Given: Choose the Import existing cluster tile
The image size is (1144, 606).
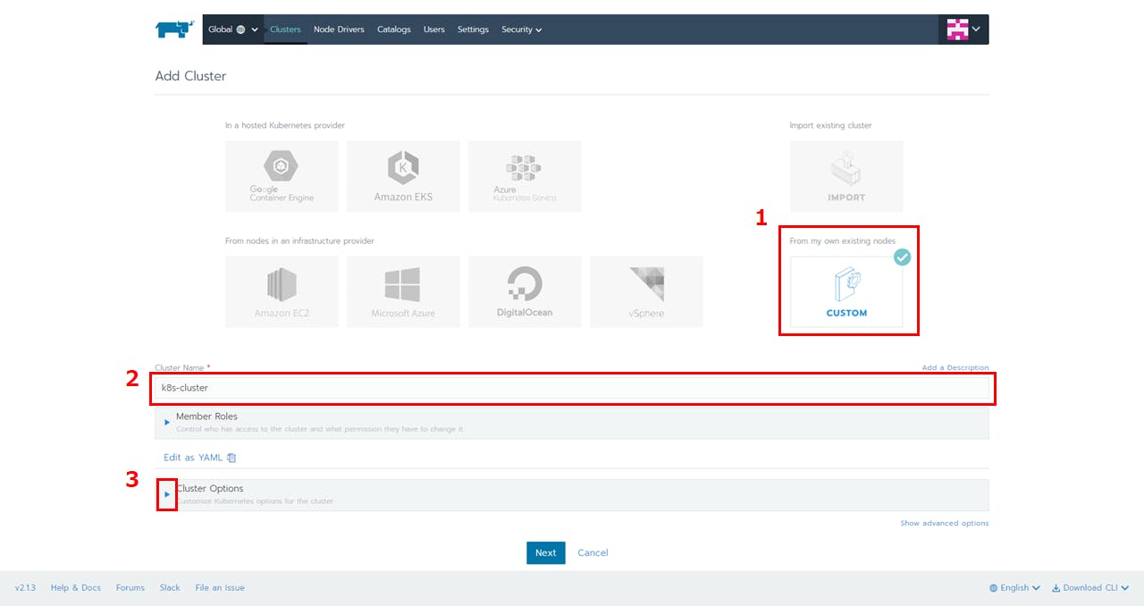Looking at the screenshot, I should tap(846, 176).
